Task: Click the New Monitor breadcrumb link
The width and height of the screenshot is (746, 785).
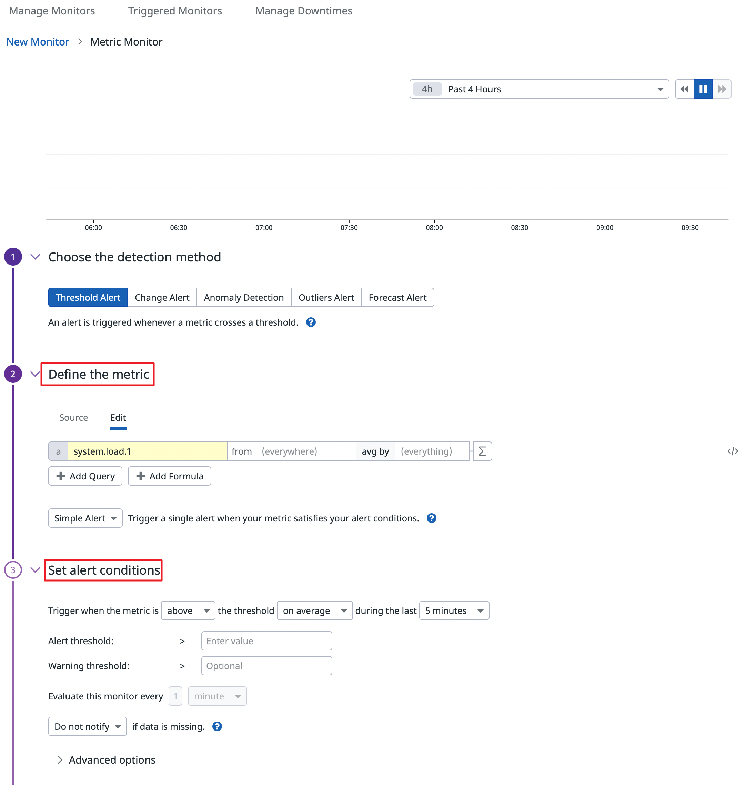Action: [x=38, y=42]
